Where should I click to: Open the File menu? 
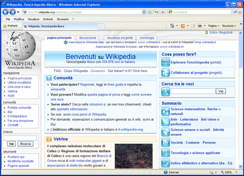[8, 19]
